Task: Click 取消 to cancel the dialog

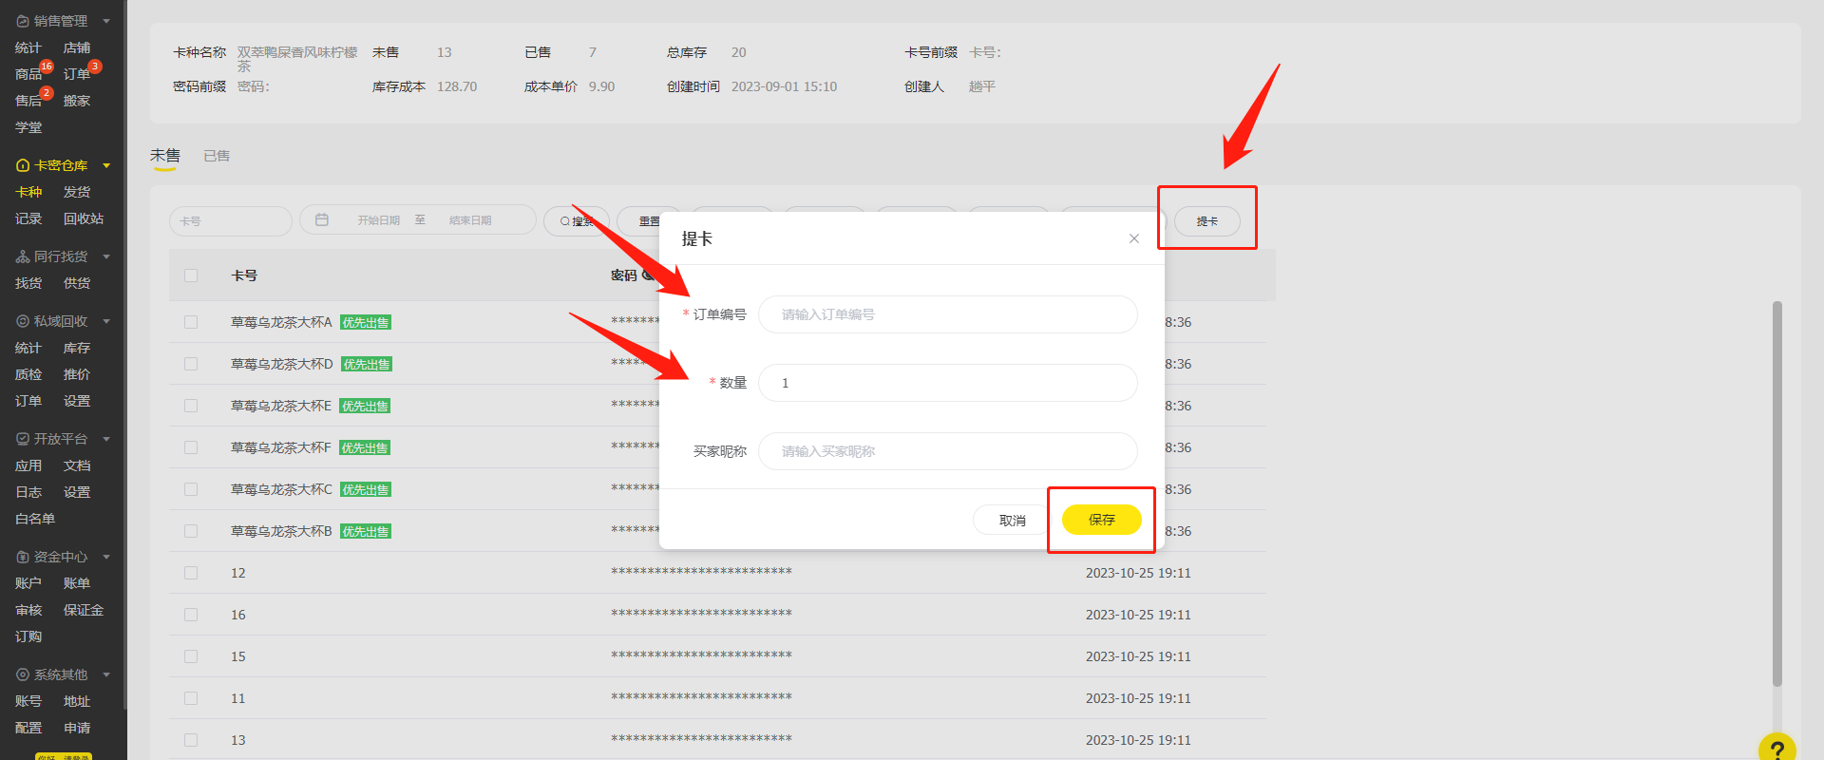Action: [x=1012, y=520]
